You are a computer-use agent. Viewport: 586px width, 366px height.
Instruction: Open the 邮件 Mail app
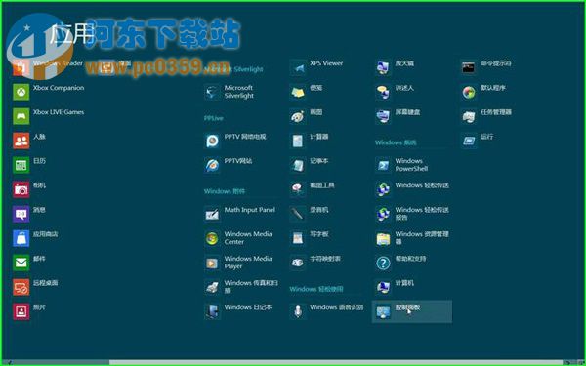(29, 263)
